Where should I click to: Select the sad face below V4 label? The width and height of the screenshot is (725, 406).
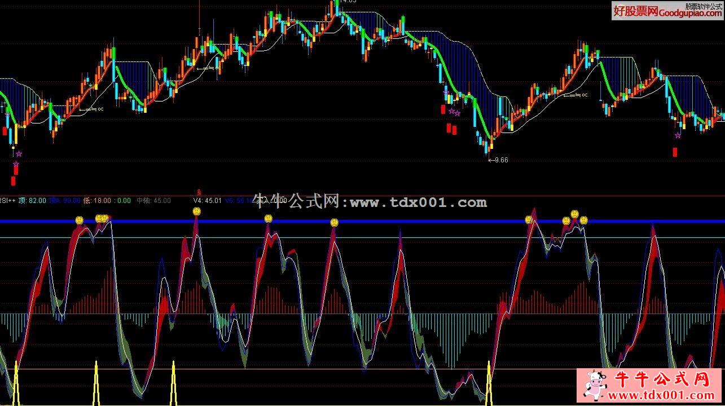click(x=196, y=211)
